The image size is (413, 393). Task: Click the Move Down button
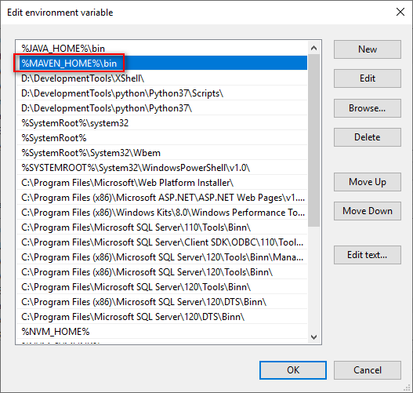[x=368, y=211]
